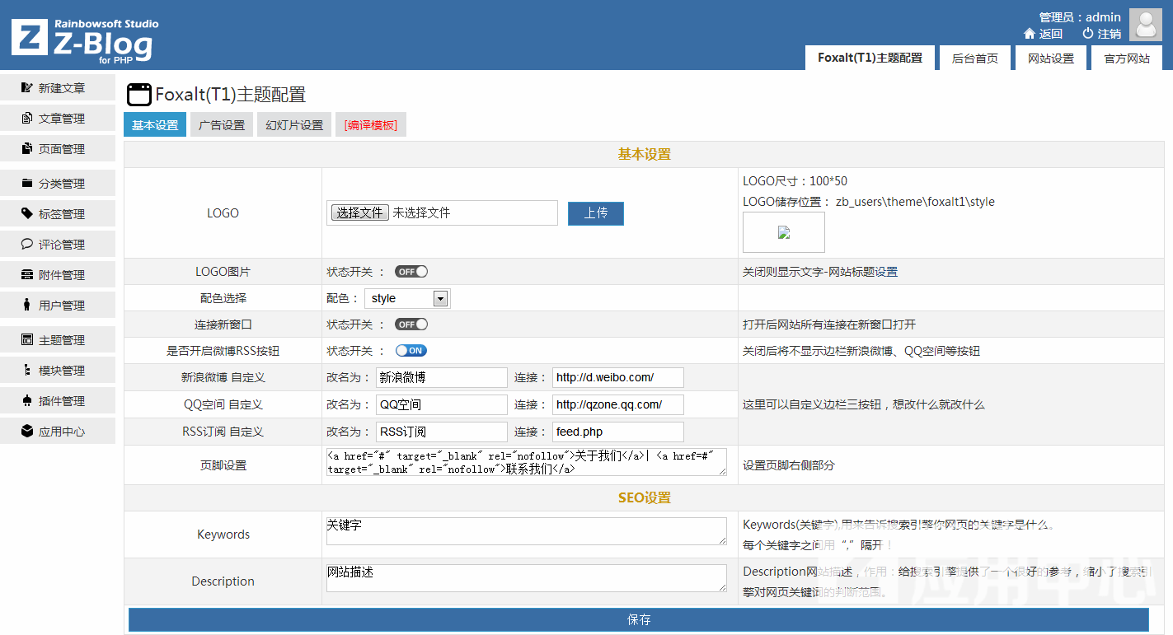Screen dimensions: 1173x635
Task: Click the http://qzone.qq.com/ link field
Action: (x=618, y=404)
